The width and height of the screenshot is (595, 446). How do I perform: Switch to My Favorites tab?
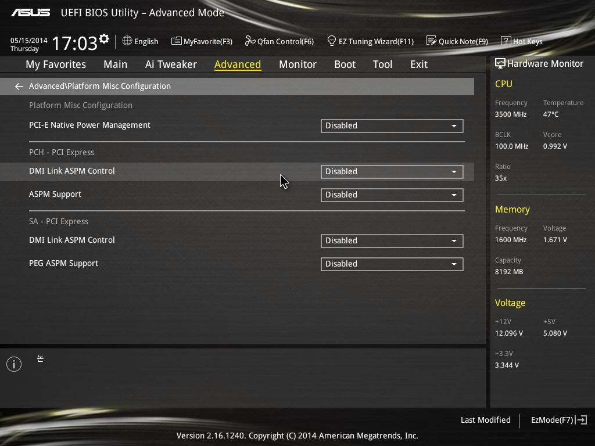pyautogui.click(x=56, y=64)
